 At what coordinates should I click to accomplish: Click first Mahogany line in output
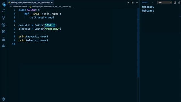pos(148,7)
